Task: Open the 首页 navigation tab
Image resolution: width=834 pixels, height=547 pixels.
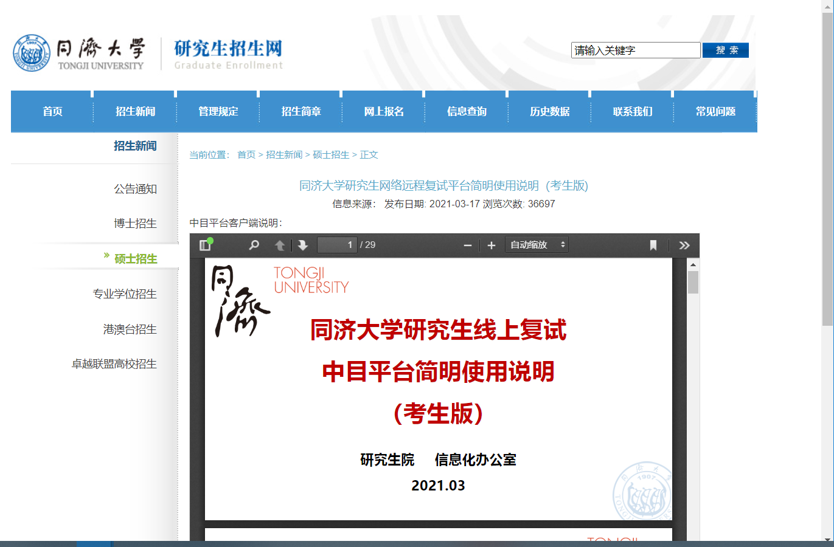Action: (52, 111)
